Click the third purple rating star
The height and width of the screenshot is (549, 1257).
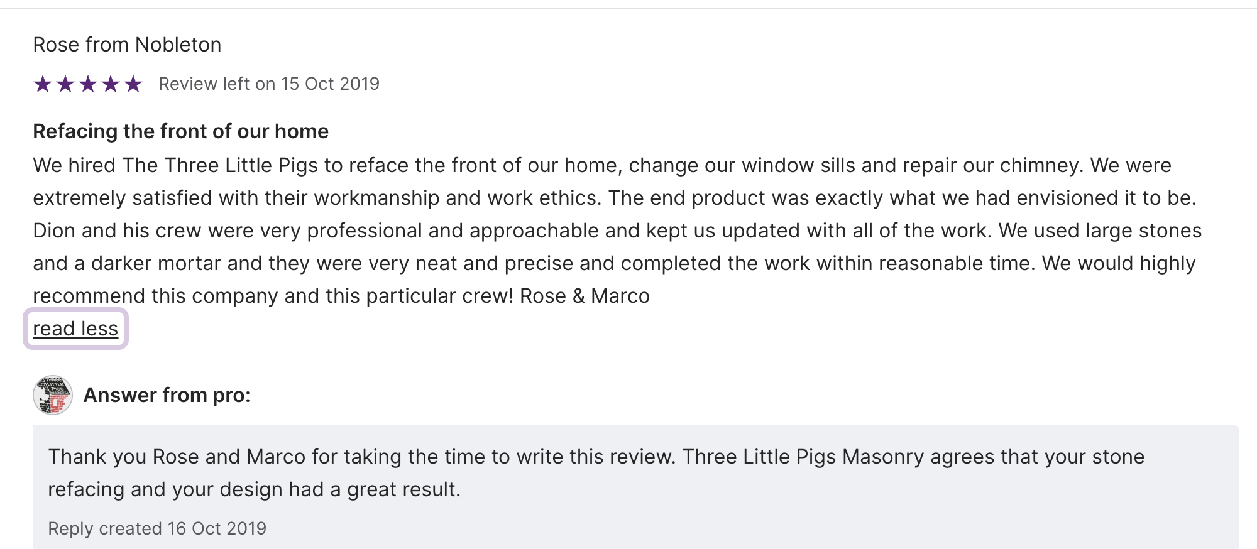pyautogui.click(x=88, y=84)
